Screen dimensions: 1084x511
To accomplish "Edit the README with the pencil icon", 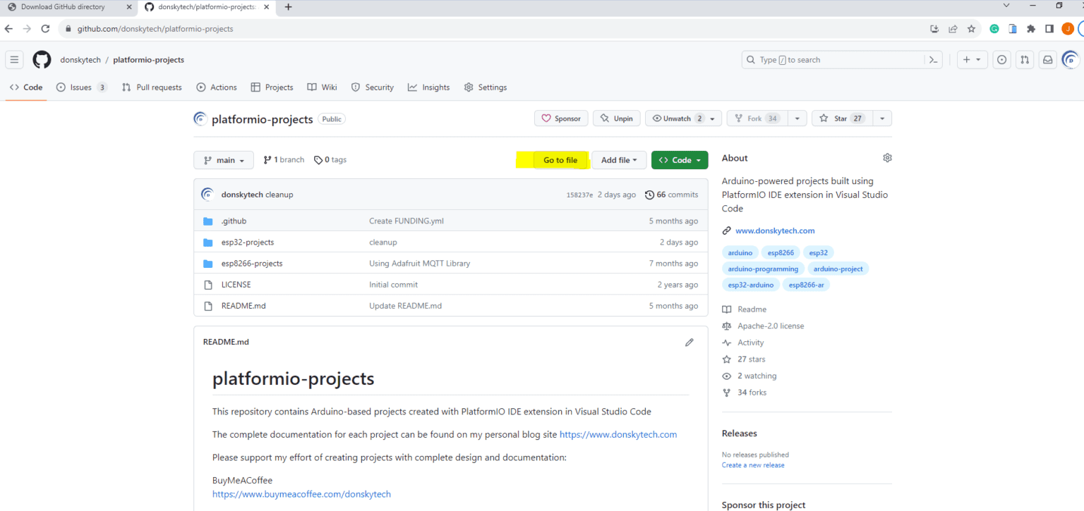I will coord(689,342).
